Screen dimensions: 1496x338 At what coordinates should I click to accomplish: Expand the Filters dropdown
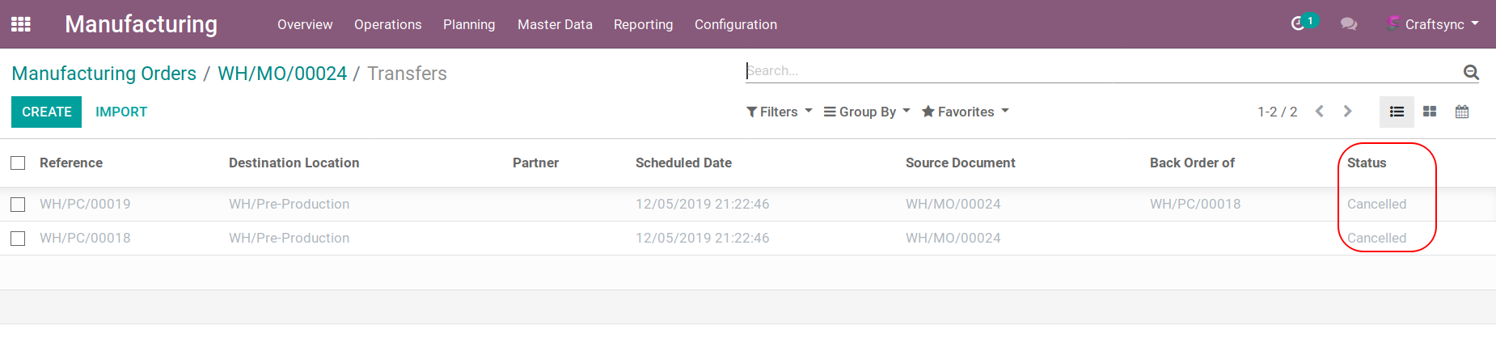pos(779,112)
